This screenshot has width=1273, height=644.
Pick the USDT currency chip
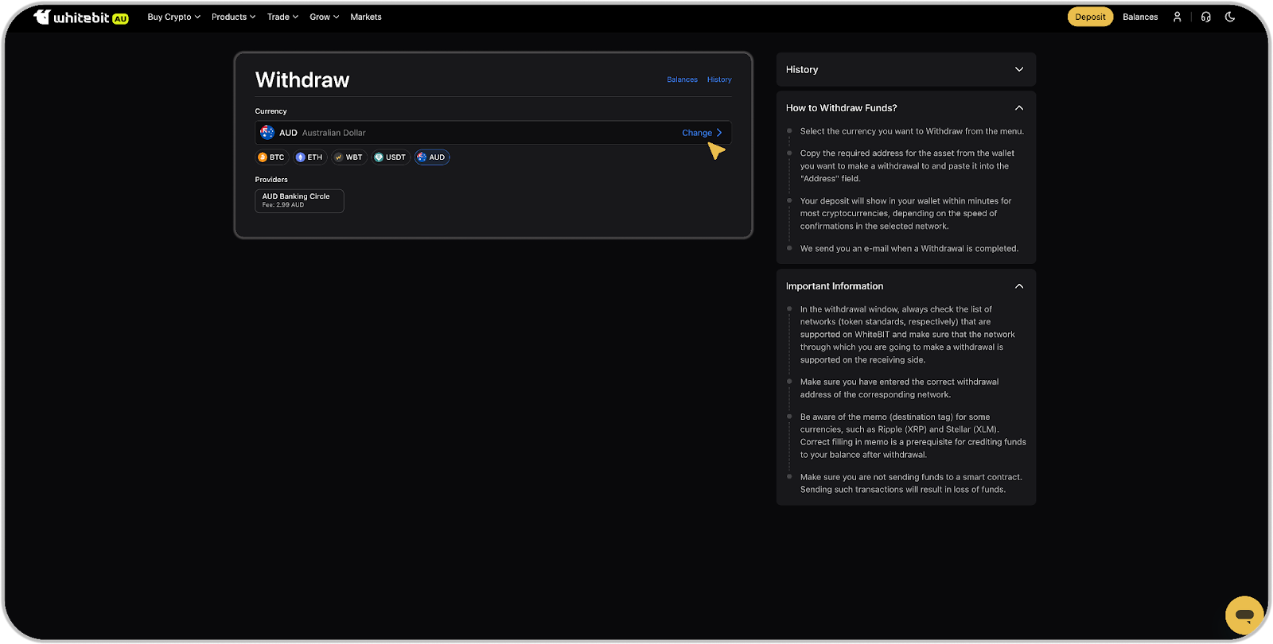point(390,157)
